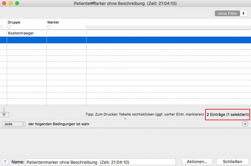Click into the Name input field
This screenshot has height=166, width=251.
100,162
